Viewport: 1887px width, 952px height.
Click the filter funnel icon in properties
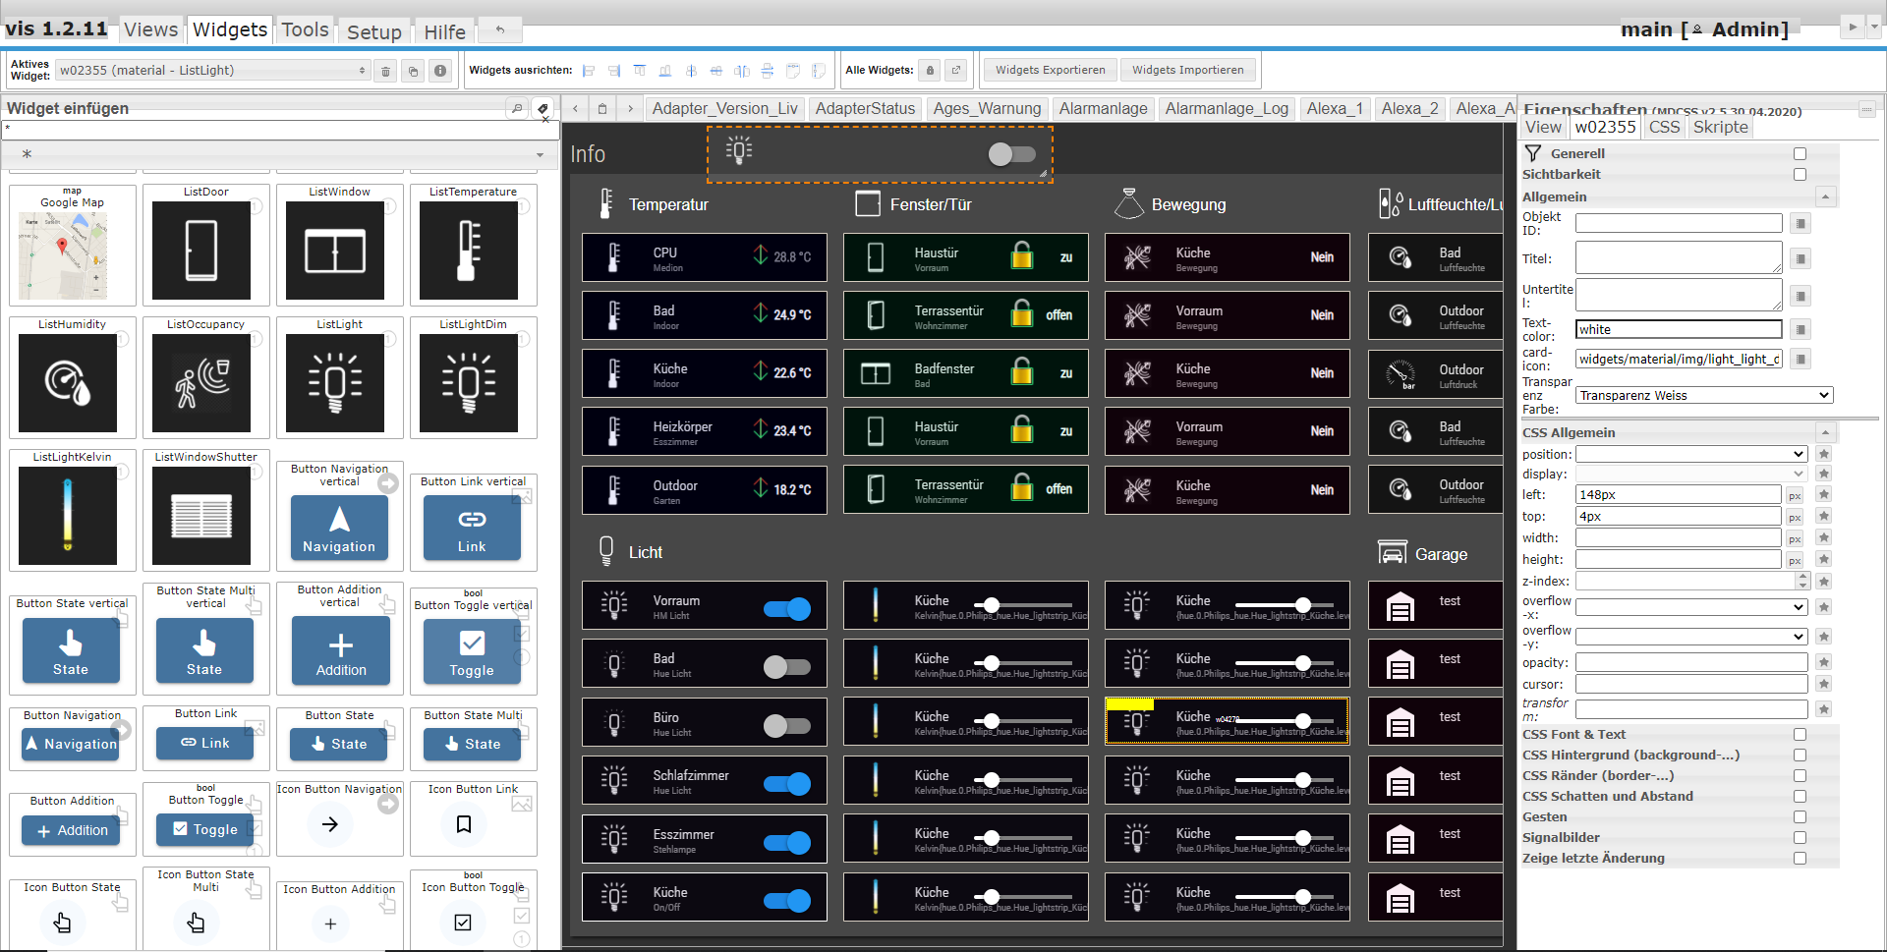pyautogui.click(x=1533, y=153)
